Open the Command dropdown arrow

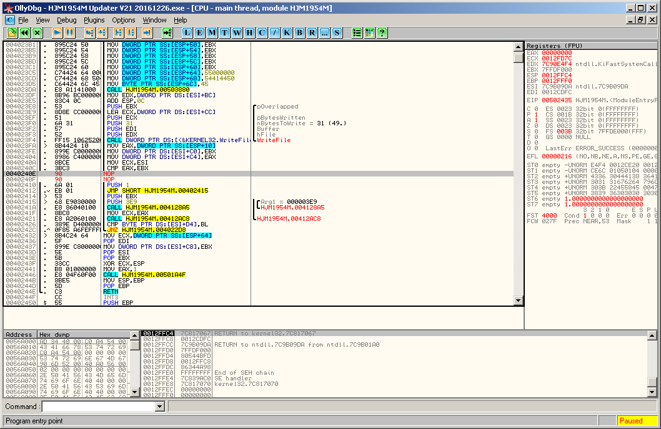click(x=159, y=407)
